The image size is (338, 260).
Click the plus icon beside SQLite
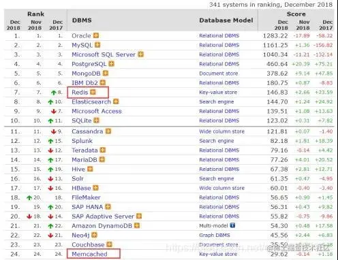click(96, 120)
